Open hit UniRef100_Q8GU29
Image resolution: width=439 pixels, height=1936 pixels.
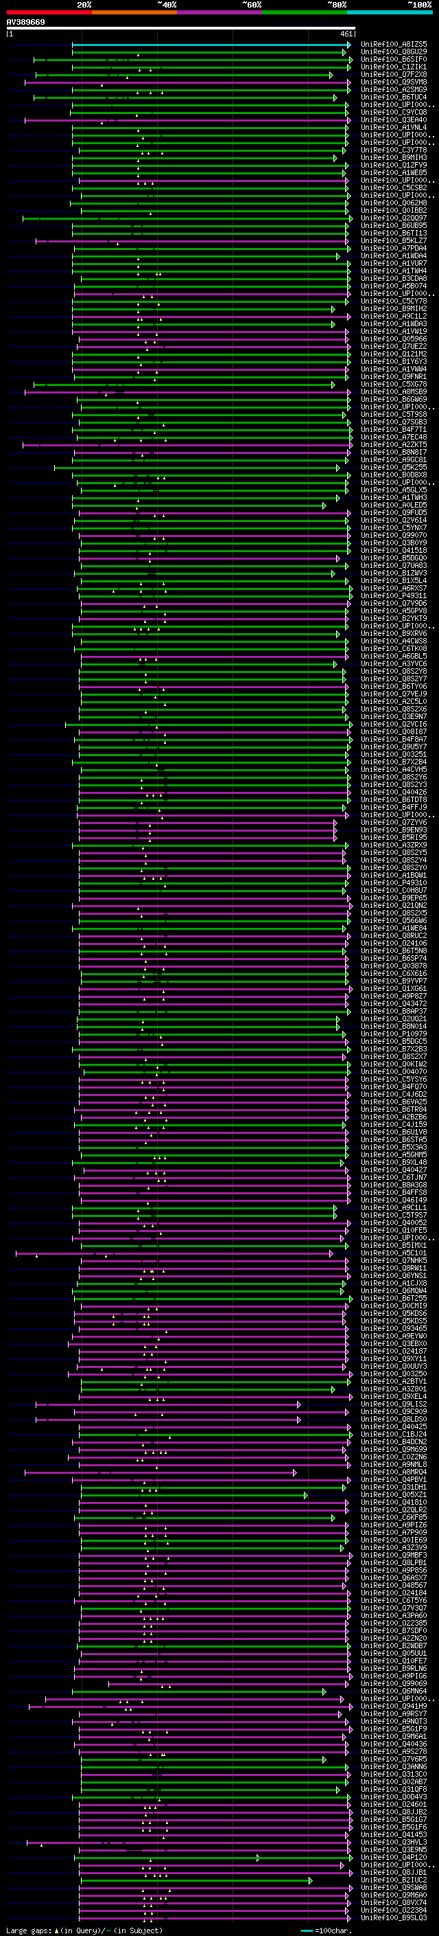[x=394, y=53]
